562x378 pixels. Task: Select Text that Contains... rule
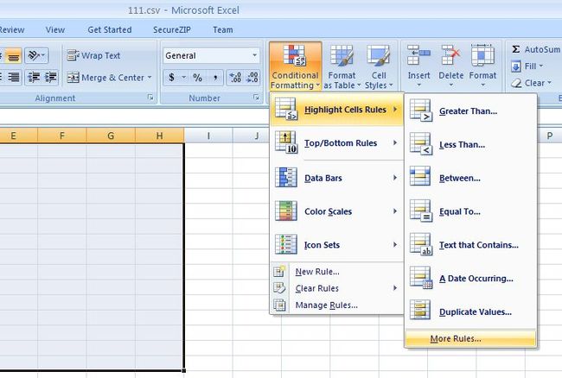(470, 245)
